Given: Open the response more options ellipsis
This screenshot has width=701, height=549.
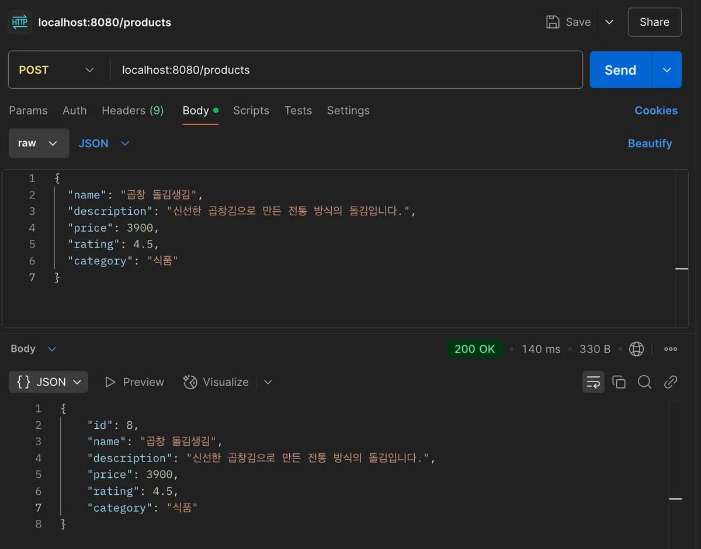Looking at the screenshot, I should point(671,349).
